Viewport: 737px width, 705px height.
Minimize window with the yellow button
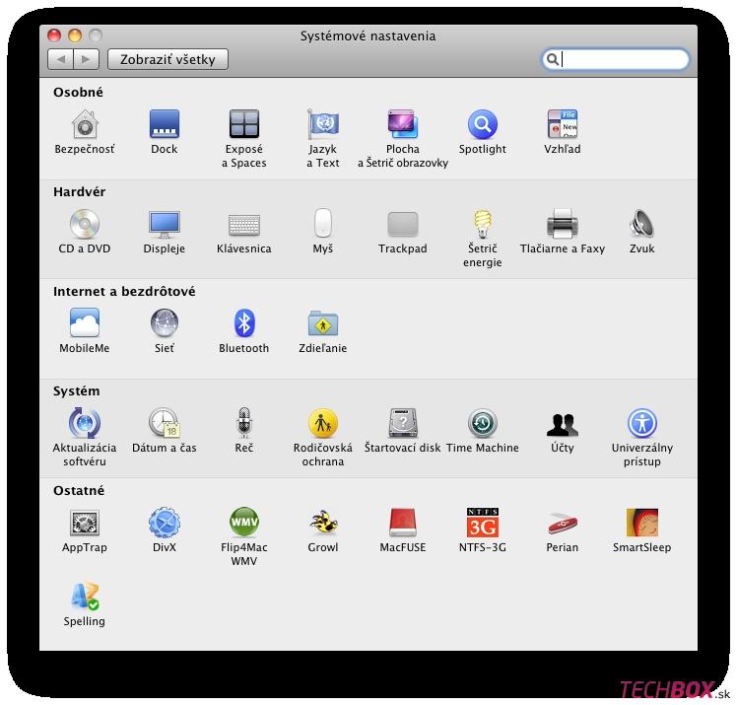(x=75, y=35)
